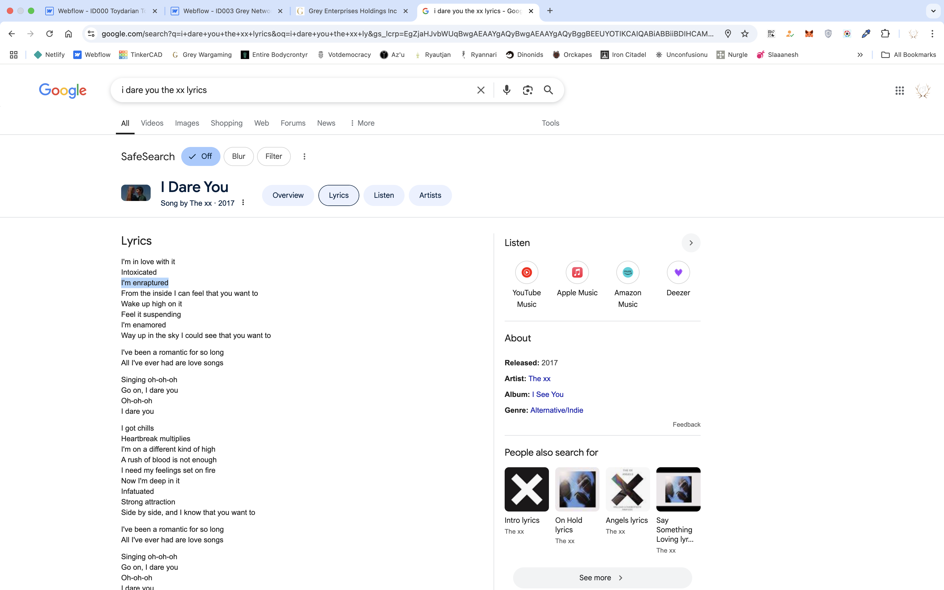This screenshot has height=590, width=944.
Task: Set SafeSearch to Off
Action: (x=200, y=156)
